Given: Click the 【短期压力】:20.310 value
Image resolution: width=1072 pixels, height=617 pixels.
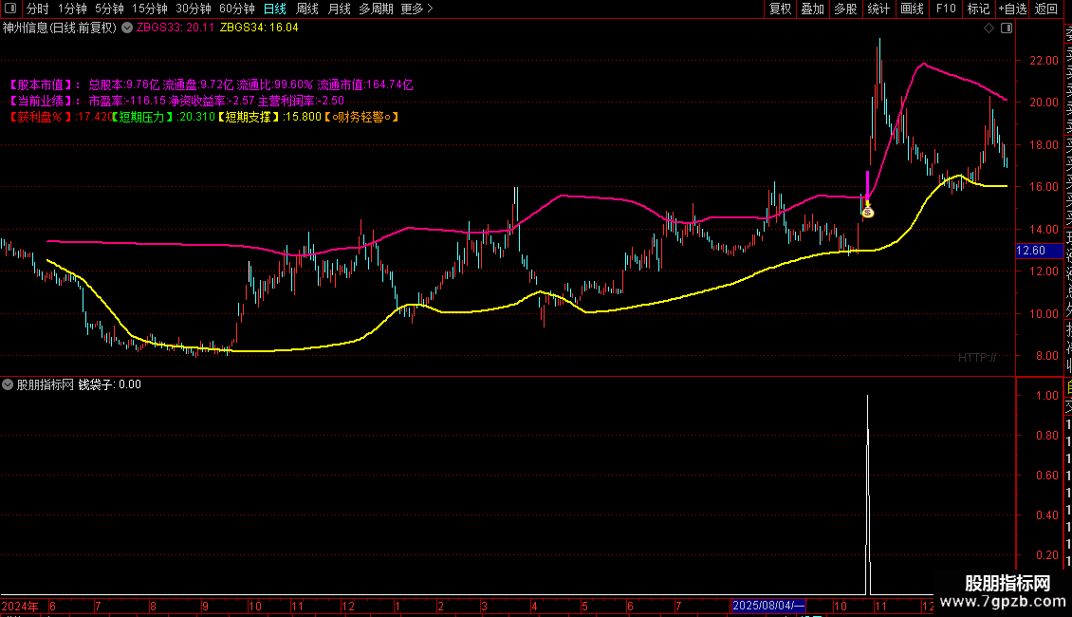Looking at the screenshot, I should [162, 117].
